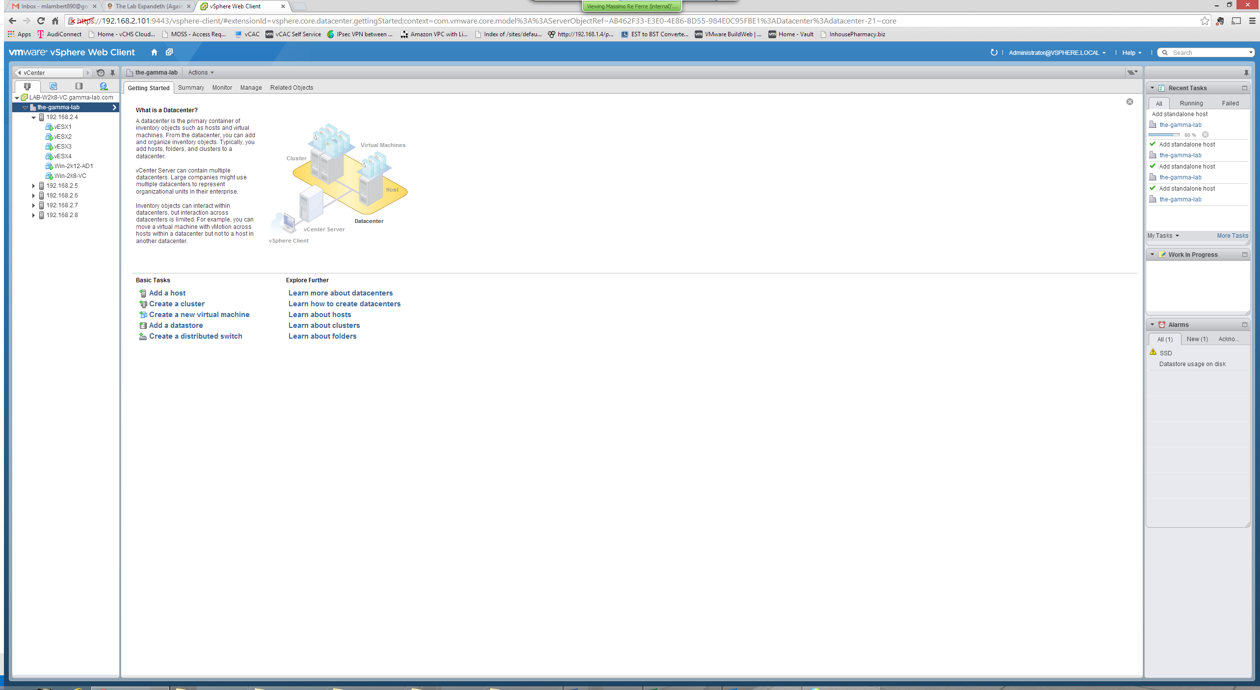Collapse the Alarms panel
Screen dimensions: 1260x690
[1152, 324]
